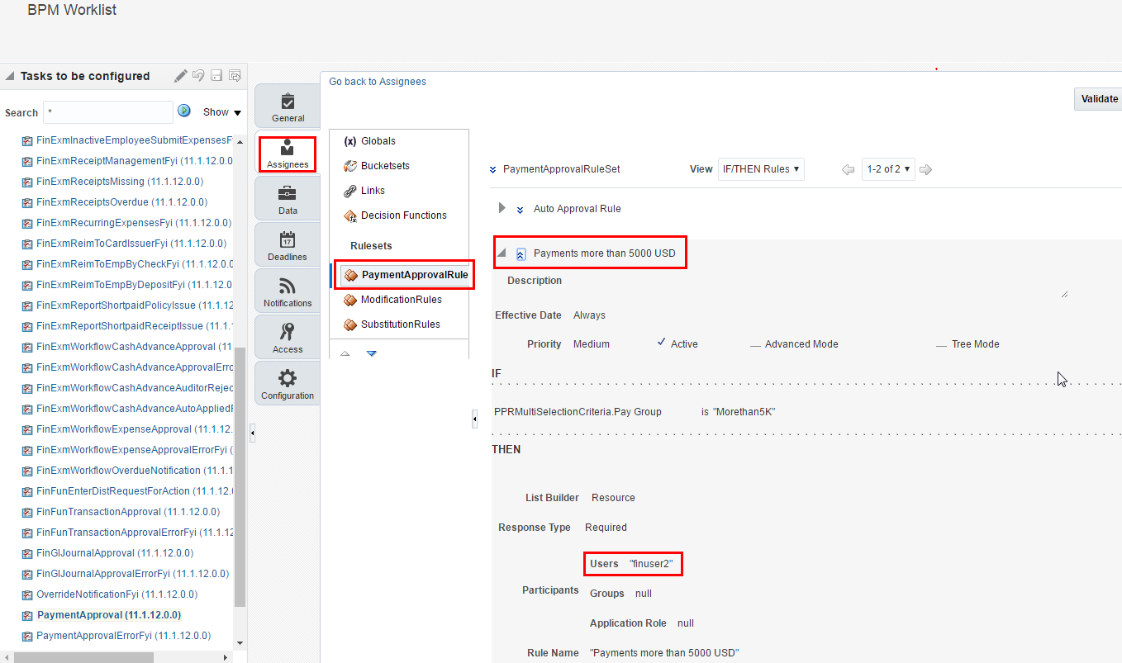Screen dimensions: 1122x663
Task: Click the task list vertical scrollbar thumb
Action: 240,476
